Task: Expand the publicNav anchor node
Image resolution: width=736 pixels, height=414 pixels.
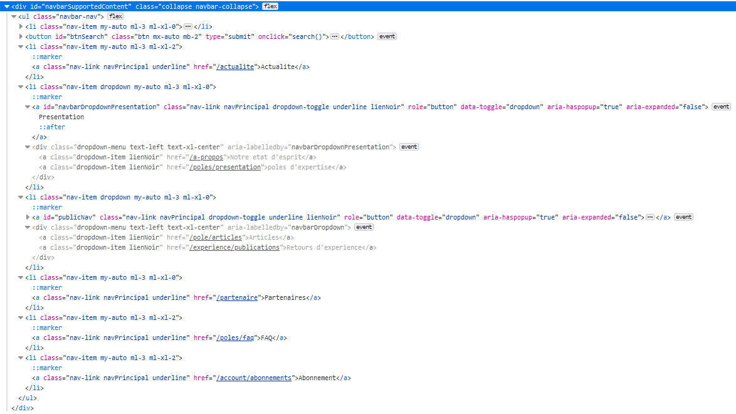Action: [28, 217]
